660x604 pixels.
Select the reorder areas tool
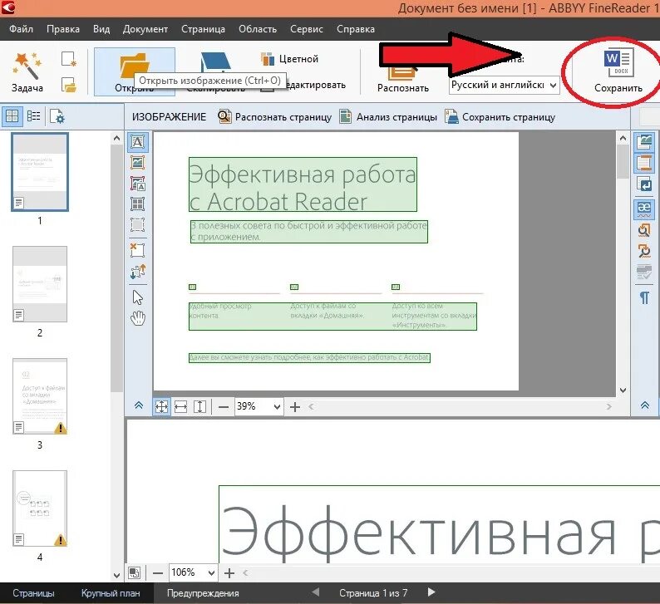click(x=138, y=272)
